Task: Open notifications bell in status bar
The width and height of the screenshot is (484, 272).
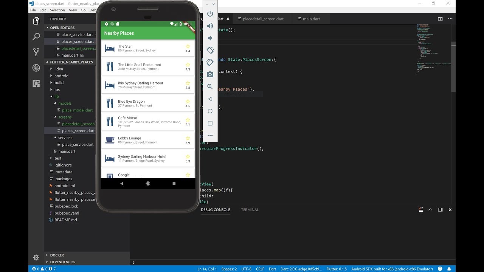Action: (x=449, y=269)
